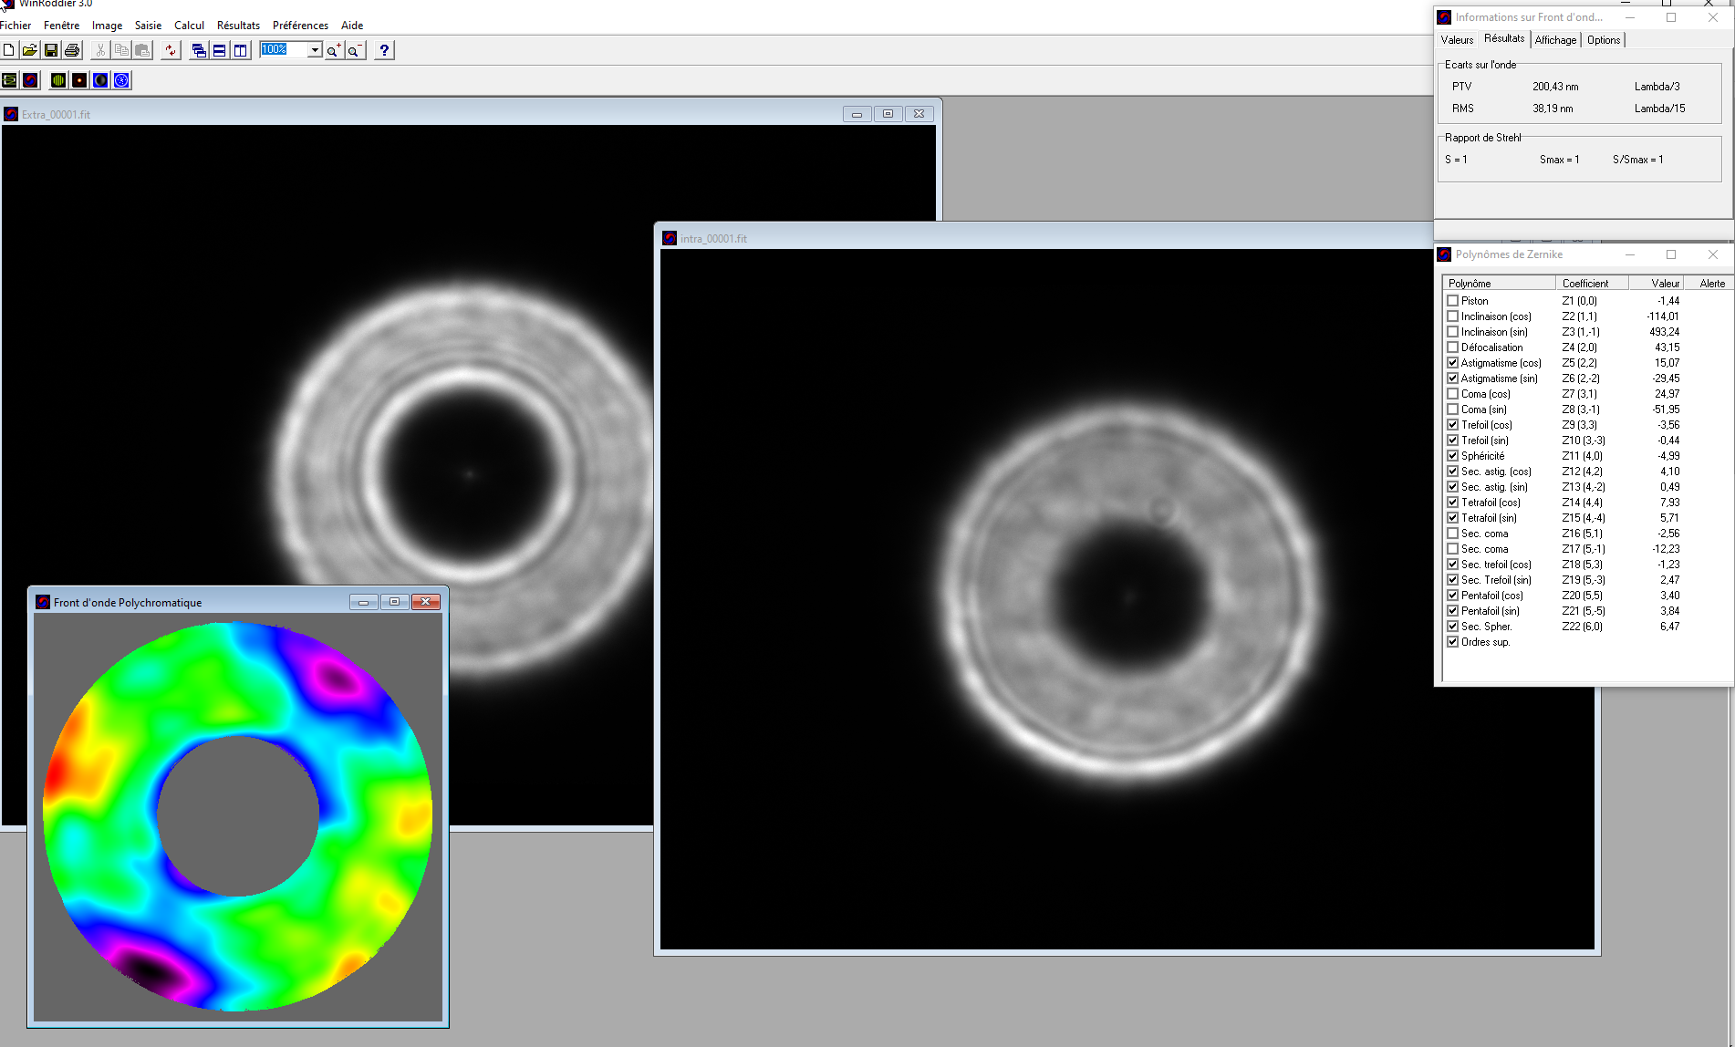Screen dimensions: 1735x1047
Task: Open the Préférences menu
Action: pyautogui.click(x=300, y=26)
